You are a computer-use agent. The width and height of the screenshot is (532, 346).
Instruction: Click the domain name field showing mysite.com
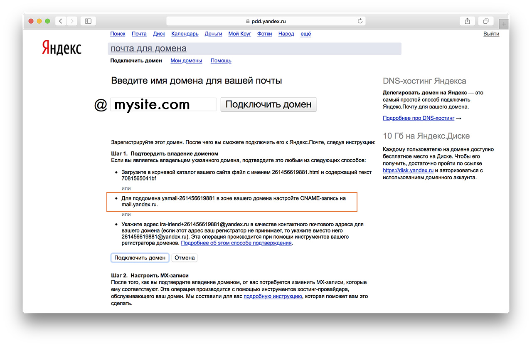pos(163,104)
